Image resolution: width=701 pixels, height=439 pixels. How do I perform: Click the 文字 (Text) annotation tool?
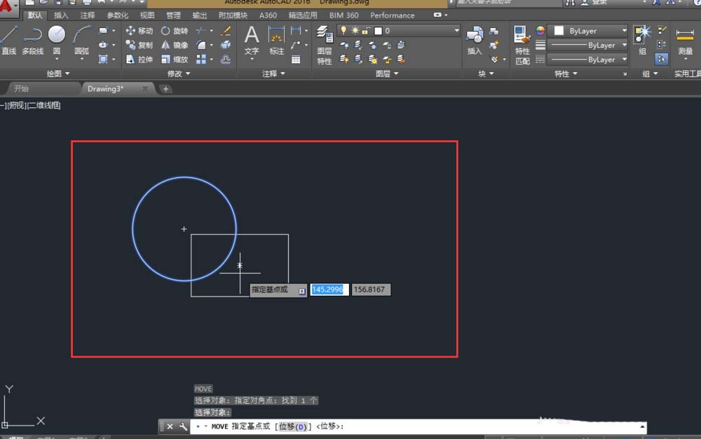click(252, 39)
